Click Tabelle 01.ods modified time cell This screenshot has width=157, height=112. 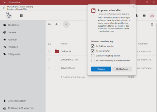pyautogui.click(x=145, y=68)
